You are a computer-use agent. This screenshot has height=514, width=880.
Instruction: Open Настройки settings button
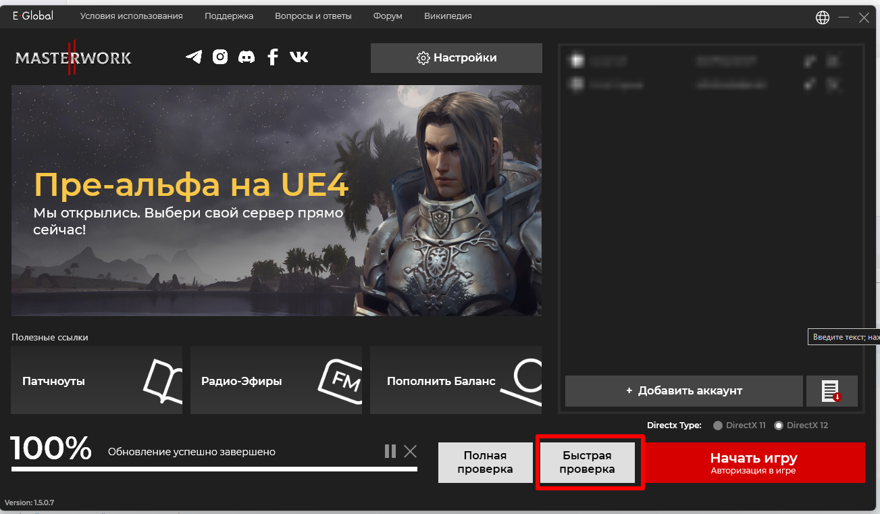point(457,58)
